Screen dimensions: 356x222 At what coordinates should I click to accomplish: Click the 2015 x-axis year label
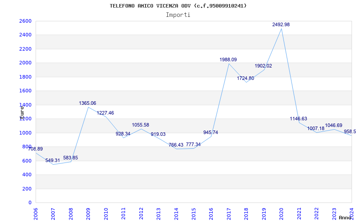click(194, 214)
